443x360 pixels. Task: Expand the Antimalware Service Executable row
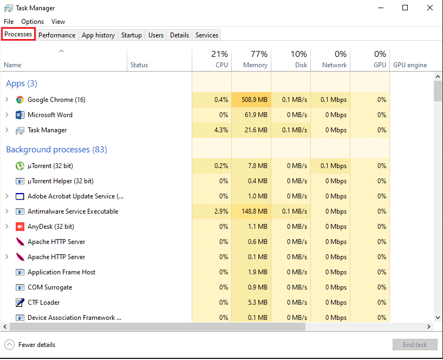coord(7,211)
